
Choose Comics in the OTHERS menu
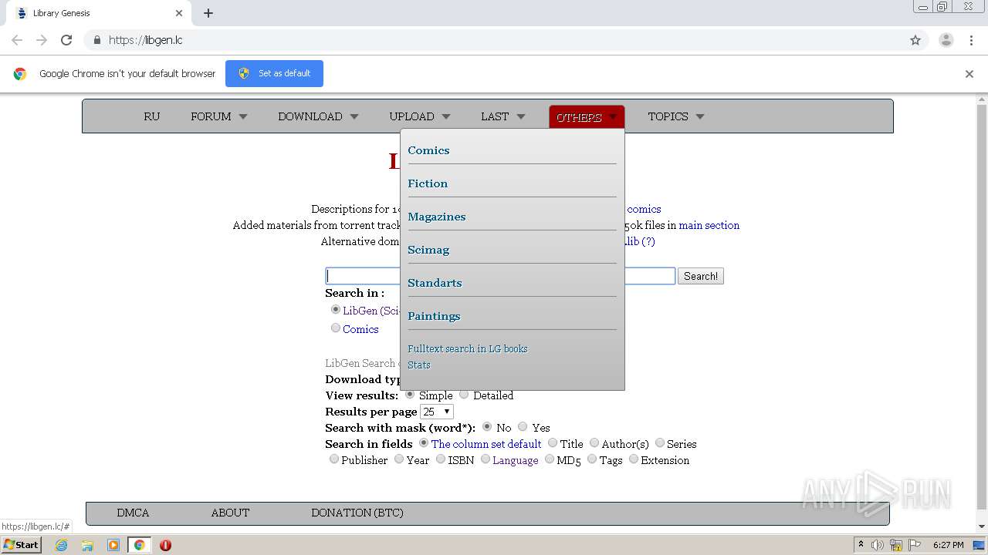428,150
